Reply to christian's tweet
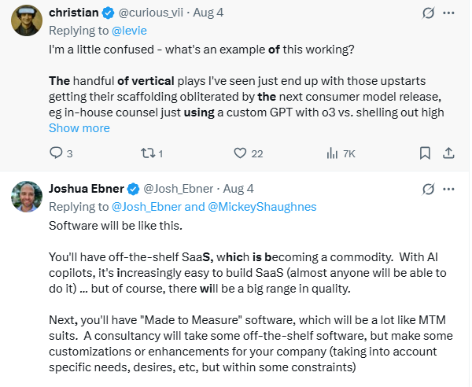This screenshot has width=472, height=387. tap(57, 153)
